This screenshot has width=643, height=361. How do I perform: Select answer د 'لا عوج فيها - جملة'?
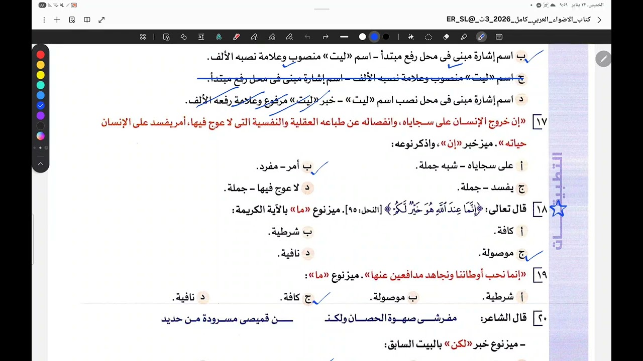pyautogui.click(x=269, y=188)
